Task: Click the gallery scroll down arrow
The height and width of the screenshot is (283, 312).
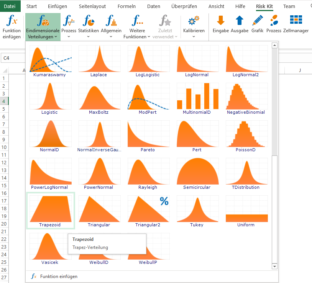Action: point(274,267)
